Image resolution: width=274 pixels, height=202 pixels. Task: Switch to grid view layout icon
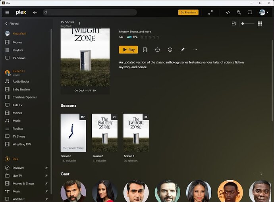click(260, 23)
